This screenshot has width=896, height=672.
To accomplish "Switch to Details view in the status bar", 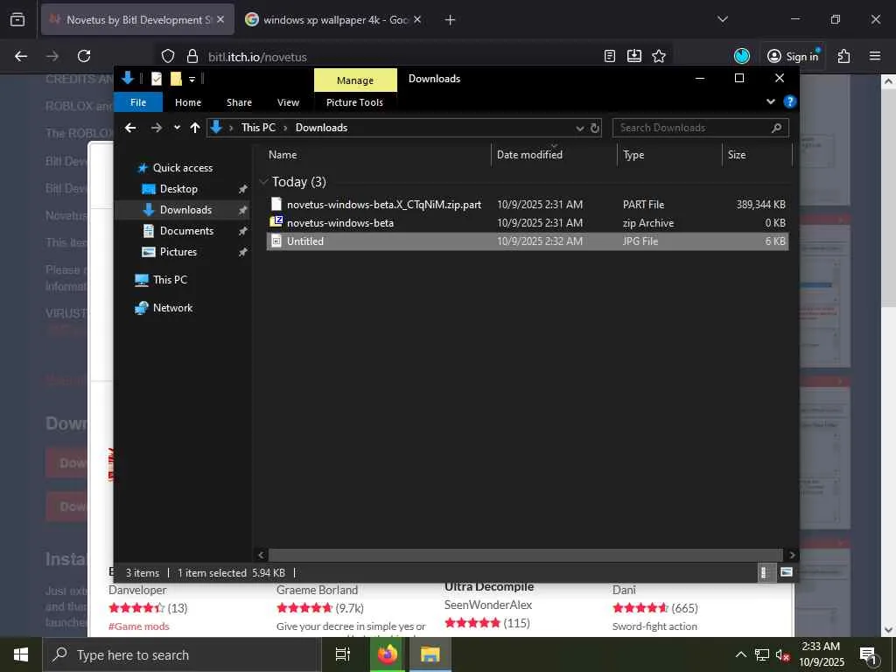I will 765,572.
